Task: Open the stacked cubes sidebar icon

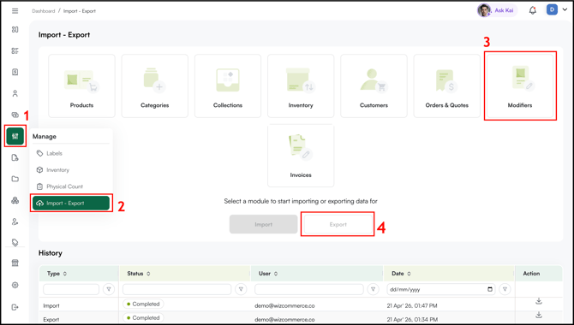Action: pyautogui.click(x=15, y=200)
